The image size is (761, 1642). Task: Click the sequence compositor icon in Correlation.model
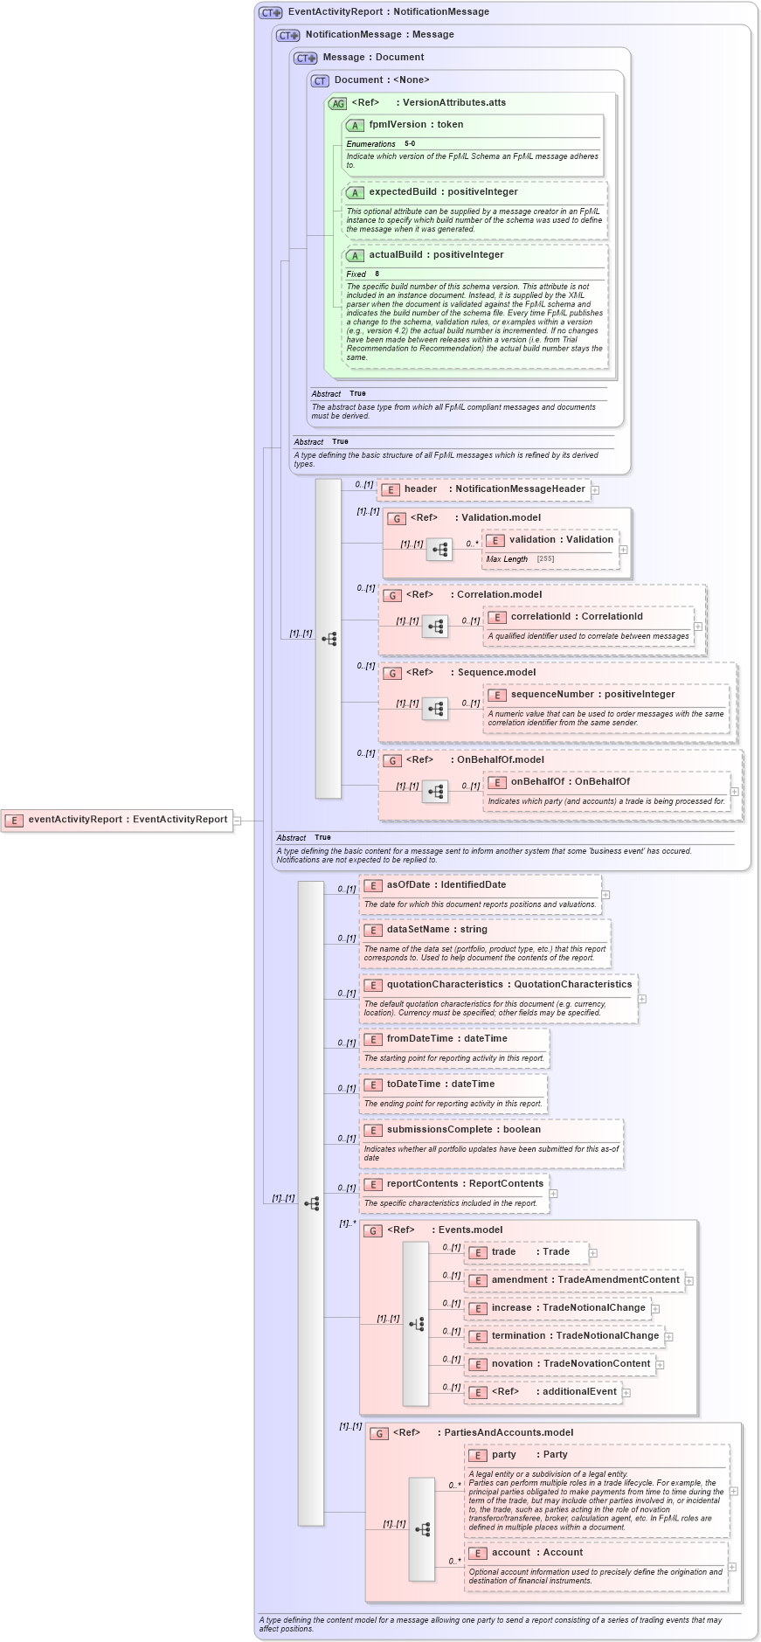coord(435,627)
